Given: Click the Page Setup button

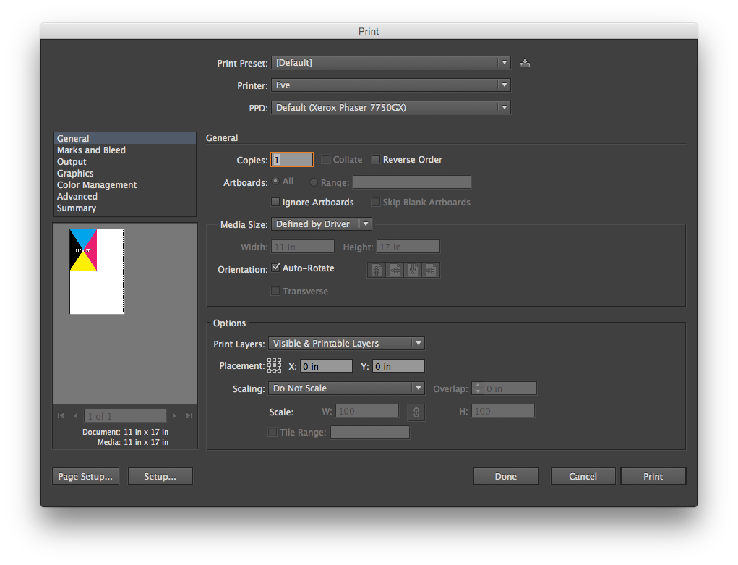Looking at the screenshot, I should 85,476.
